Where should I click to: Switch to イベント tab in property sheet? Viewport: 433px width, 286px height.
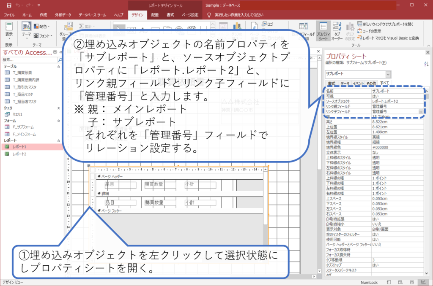[x=358, y=83]
